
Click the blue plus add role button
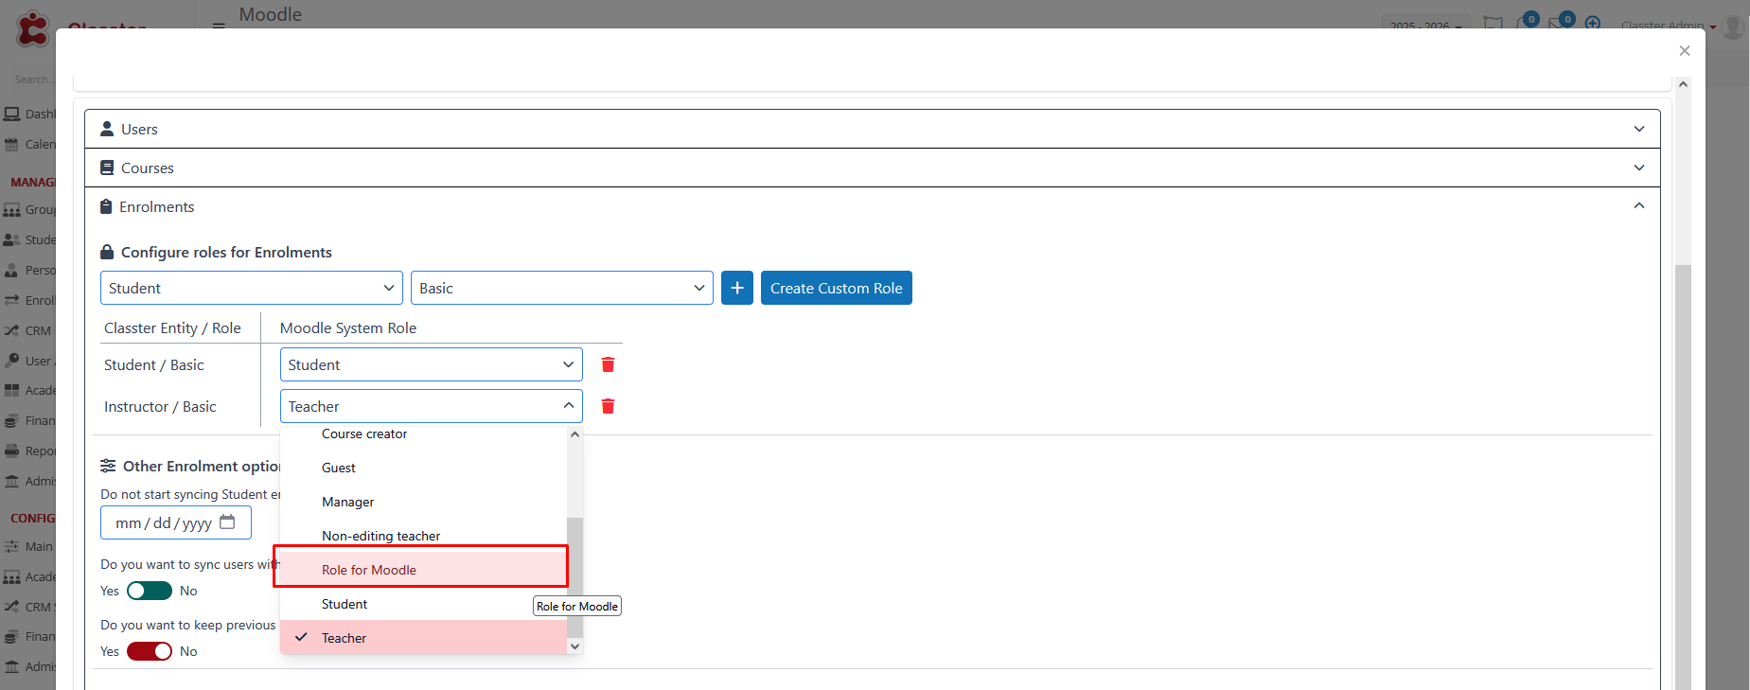coord(736,289)
